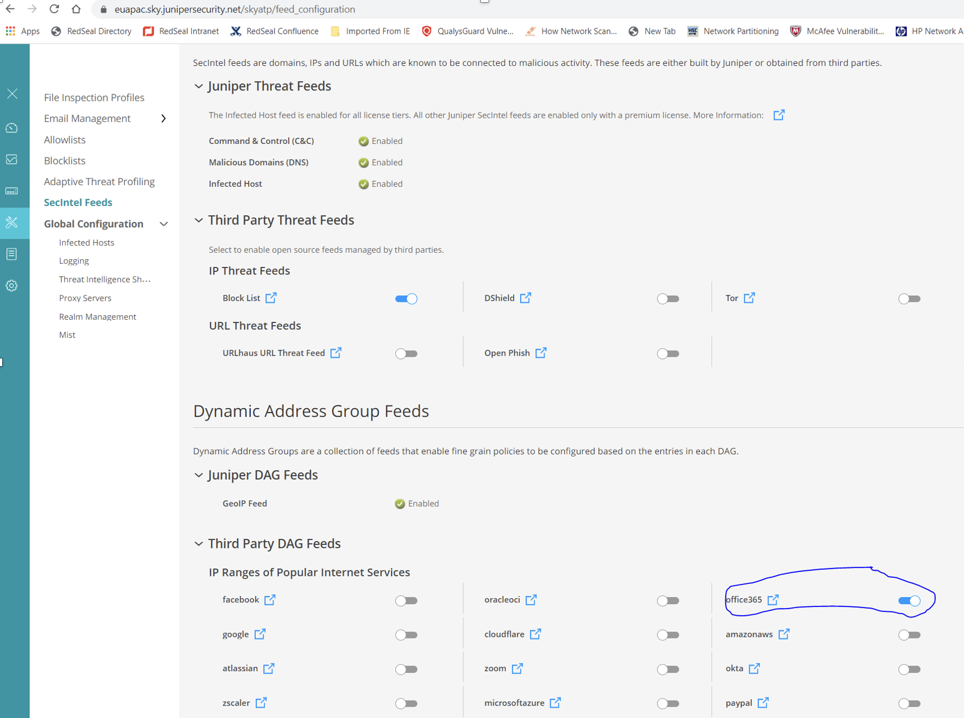Select the Configure tools icon in sidebar
The image size is (964, 718).
click(12, 222)
